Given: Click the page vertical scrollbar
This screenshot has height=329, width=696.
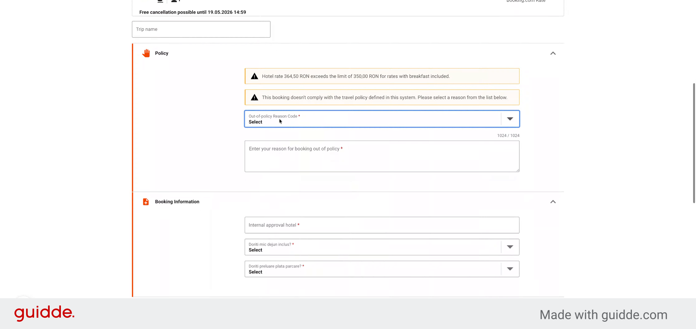Looking at the screenshot, I should coord(694,143).
